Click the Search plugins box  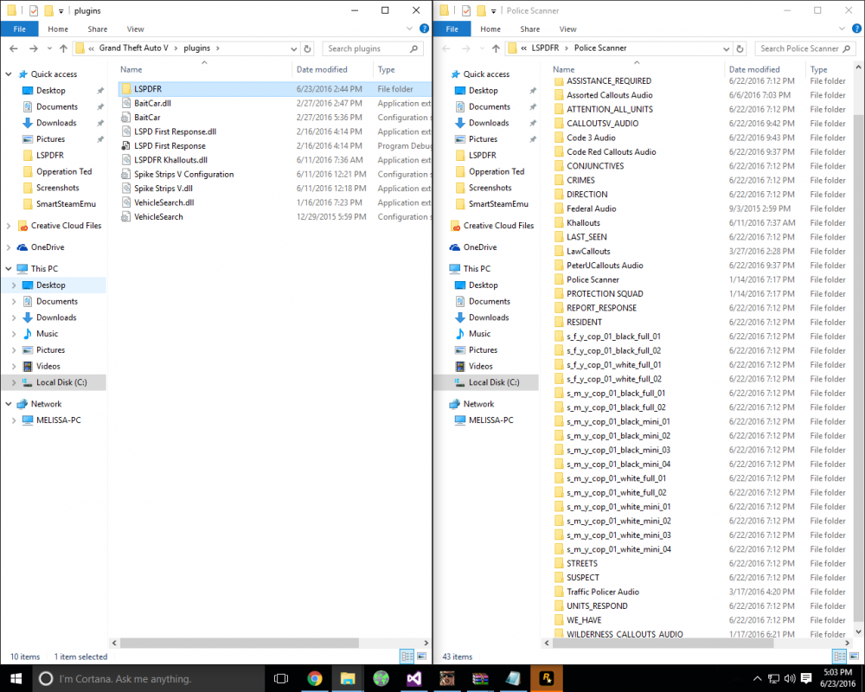click(x=373, y=48)
